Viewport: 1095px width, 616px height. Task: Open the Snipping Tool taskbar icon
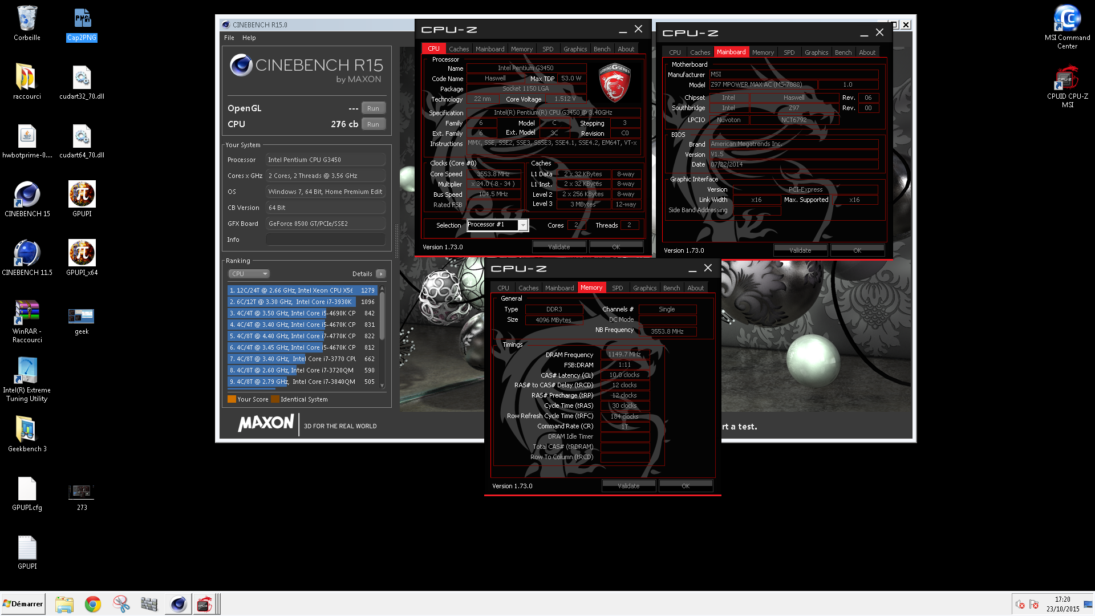coord(121,604)
